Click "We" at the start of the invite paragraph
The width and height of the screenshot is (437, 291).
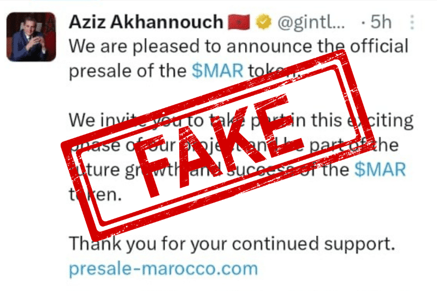[x=82, y=120]
